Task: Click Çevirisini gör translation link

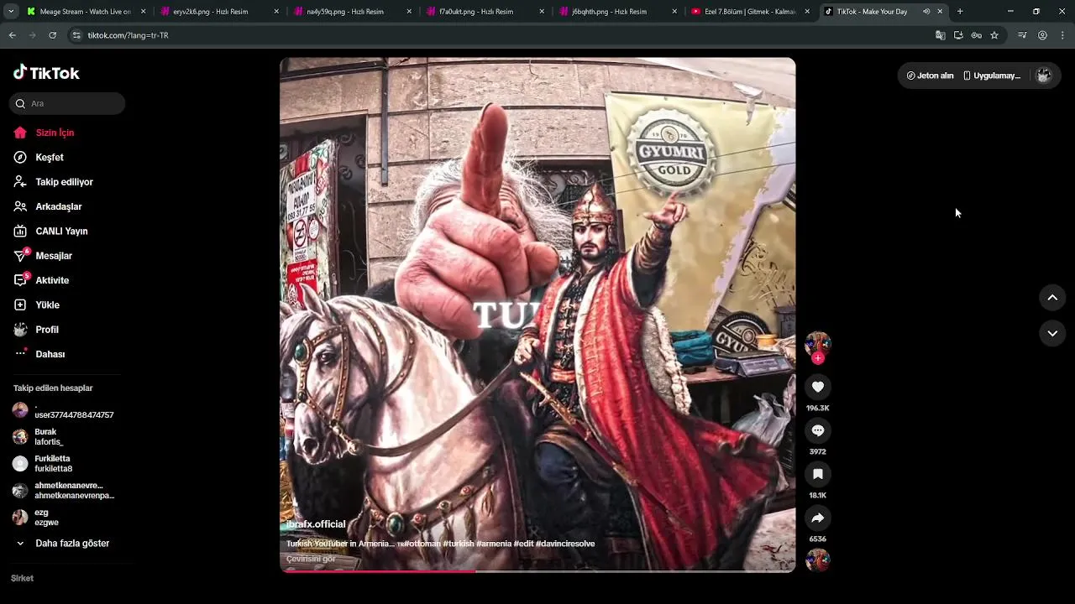Action: pos(311,559)
